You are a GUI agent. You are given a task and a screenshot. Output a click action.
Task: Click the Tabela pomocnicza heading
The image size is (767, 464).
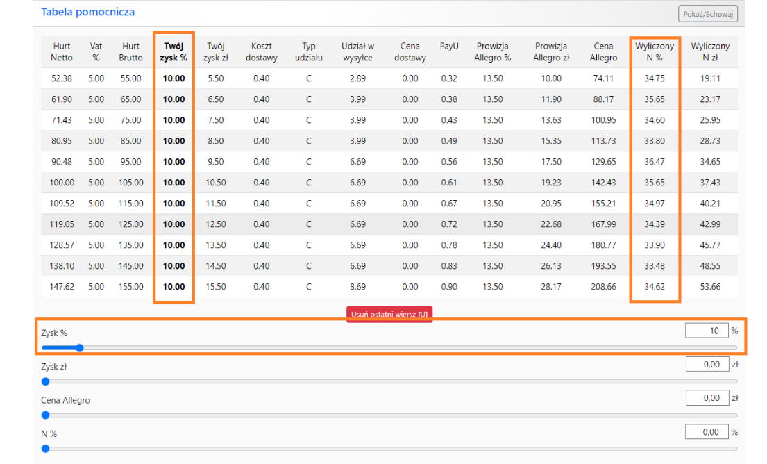click(88, 12)
